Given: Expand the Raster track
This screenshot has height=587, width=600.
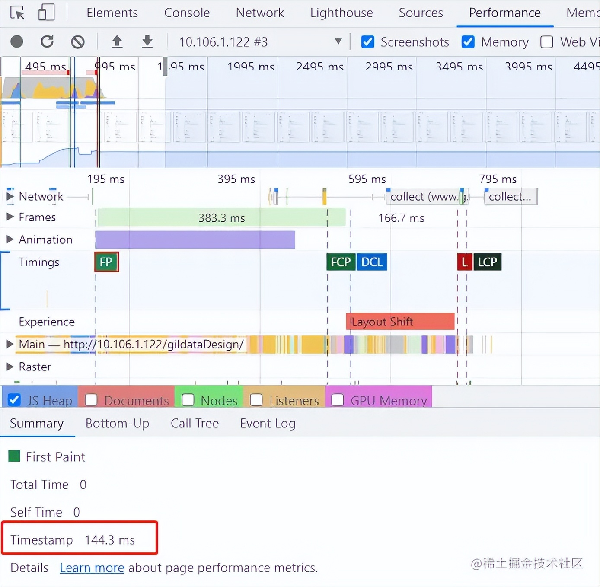Looking at the screenshot, I should [10, 367].
